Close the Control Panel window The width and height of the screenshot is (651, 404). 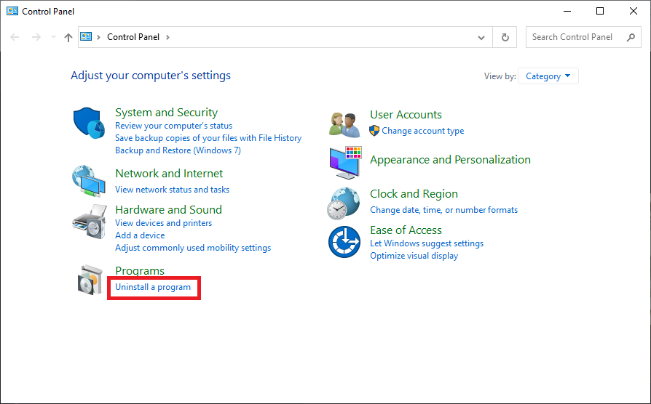(633, 11)
